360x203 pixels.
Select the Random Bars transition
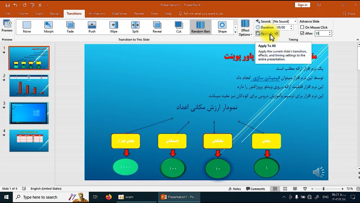coord(201,27)
